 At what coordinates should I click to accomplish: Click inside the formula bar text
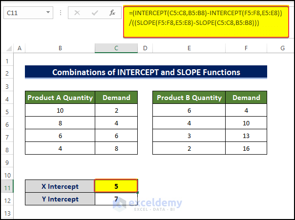tap(206, 21)
